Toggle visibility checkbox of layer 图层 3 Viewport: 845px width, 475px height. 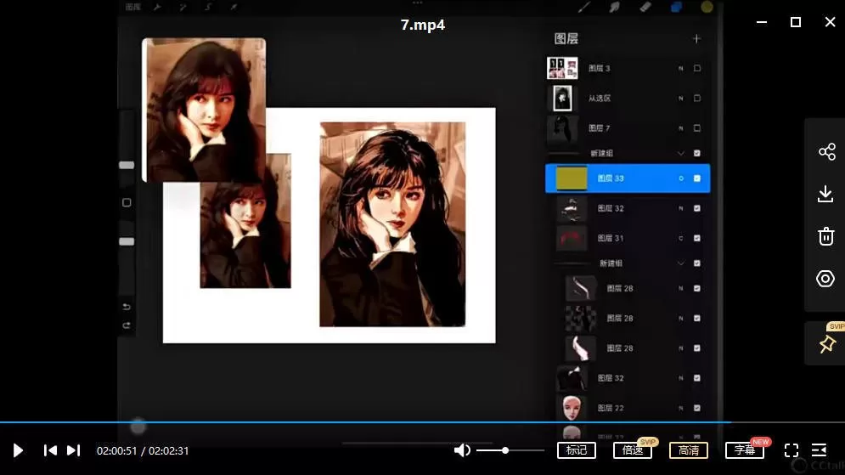(x=697, y=69)
